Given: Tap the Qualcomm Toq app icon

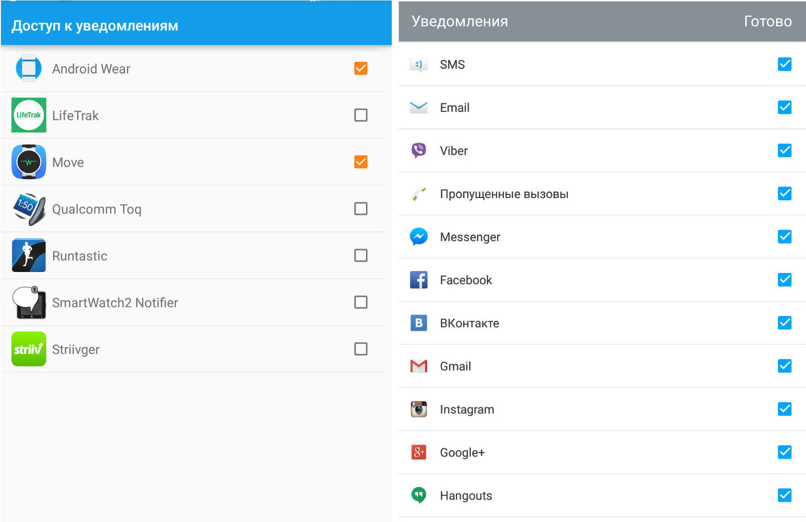Looking at the screenshot, I should tap(29, 209).
